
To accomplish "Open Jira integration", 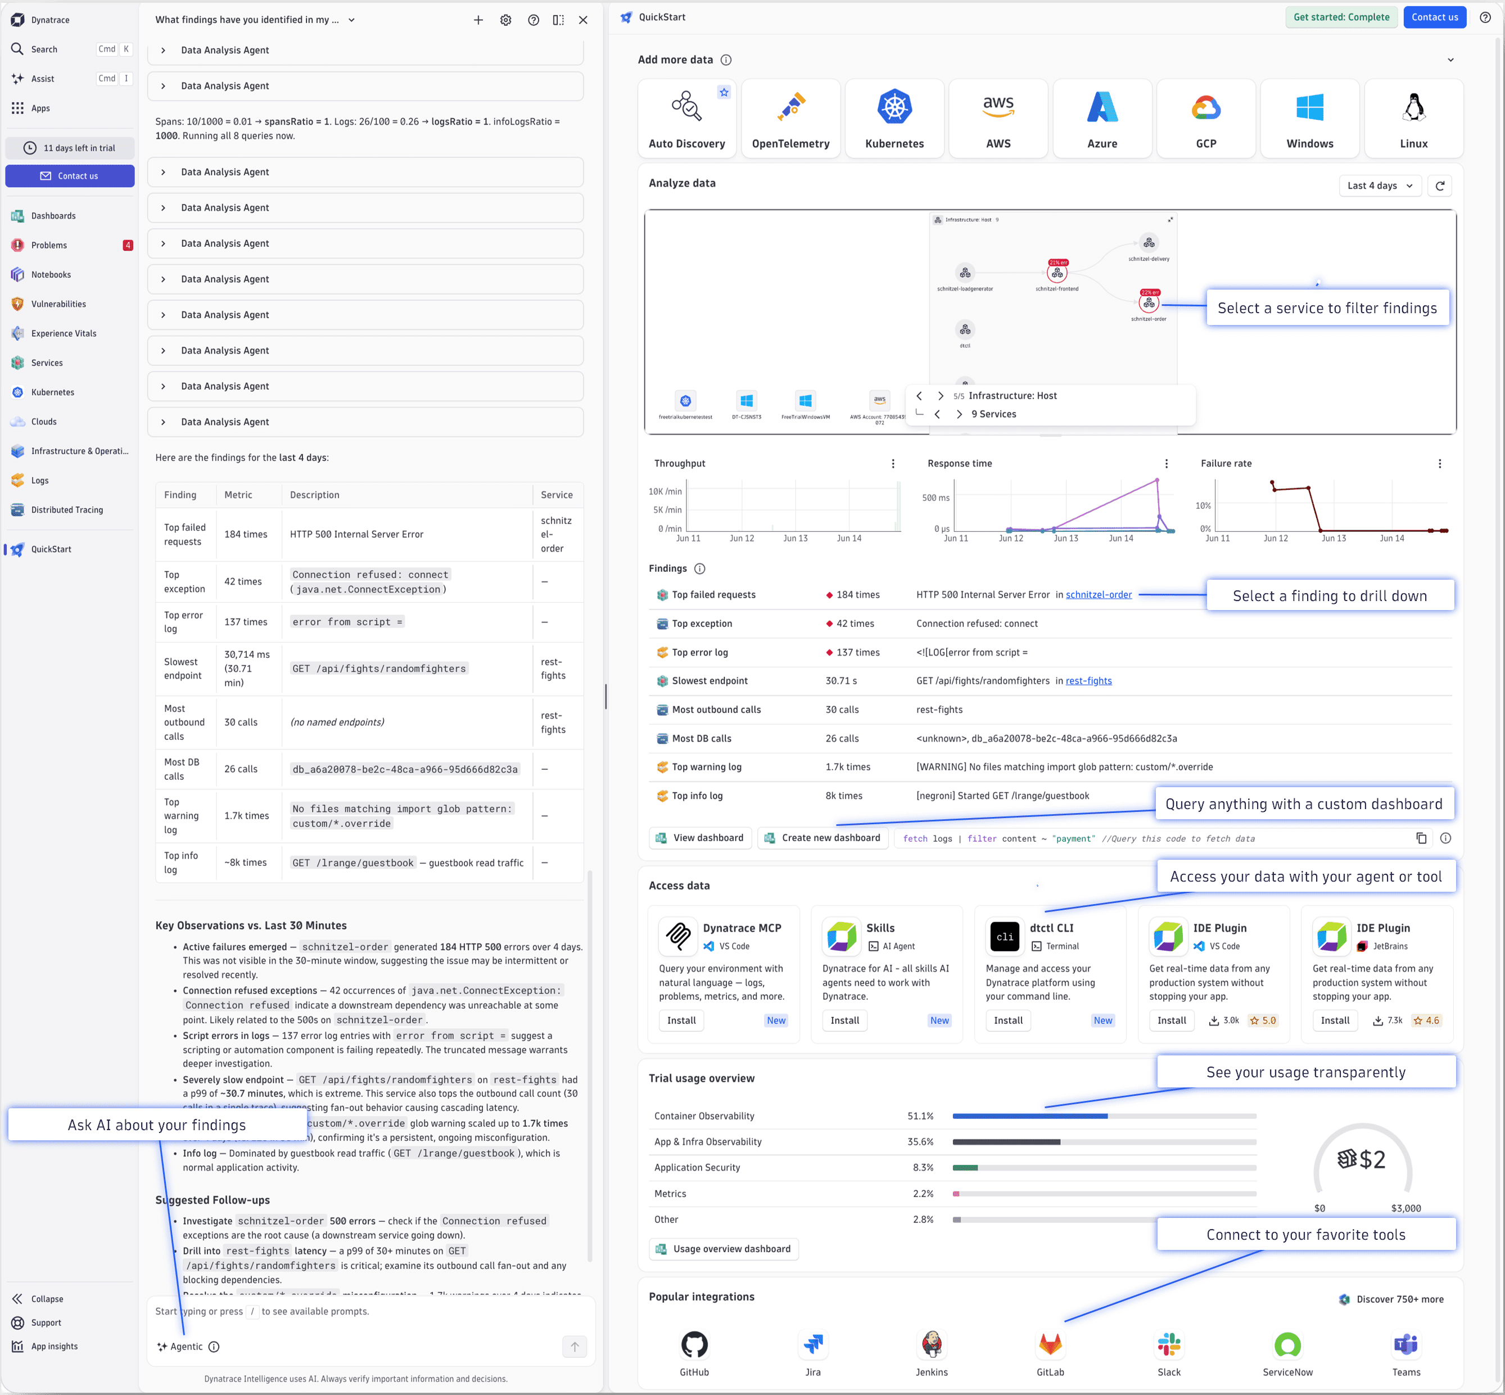I will pyautogui.click(x=813, y=1353).
